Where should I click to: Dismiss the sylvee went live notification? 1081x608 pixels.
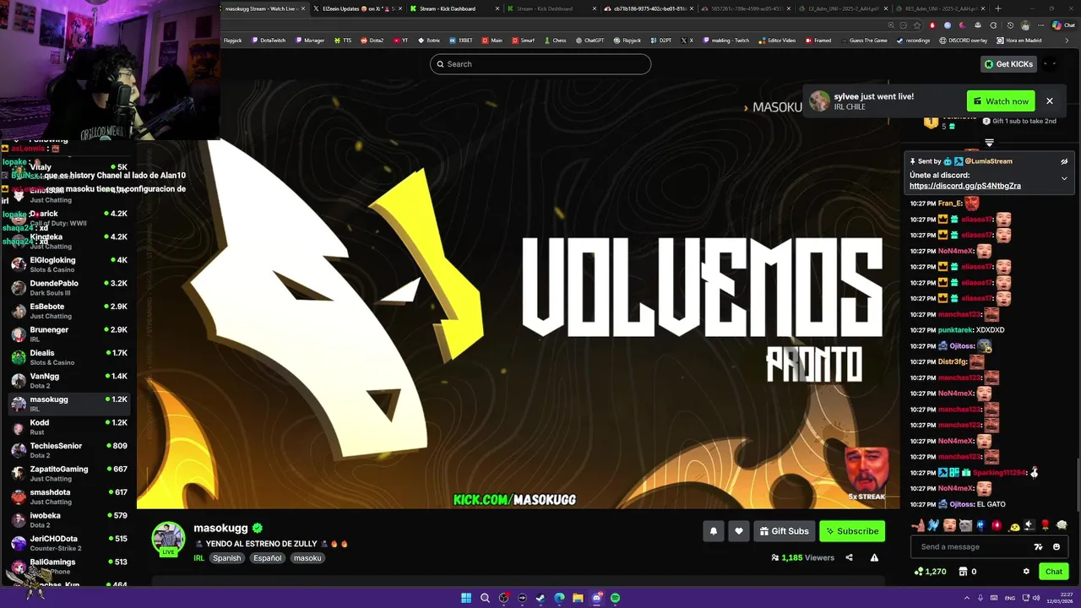(1050, 101)
